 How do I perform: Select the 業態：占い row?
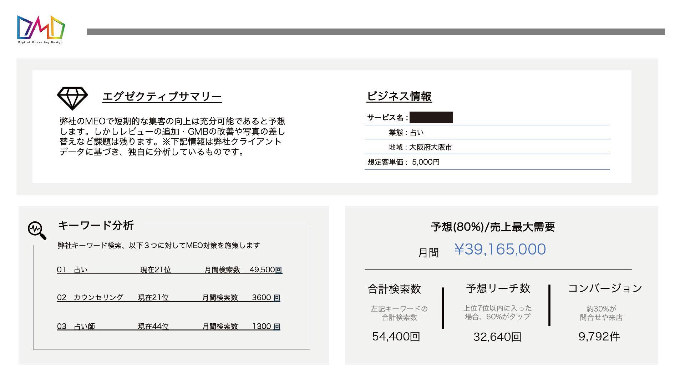click(x=406, y=133)
